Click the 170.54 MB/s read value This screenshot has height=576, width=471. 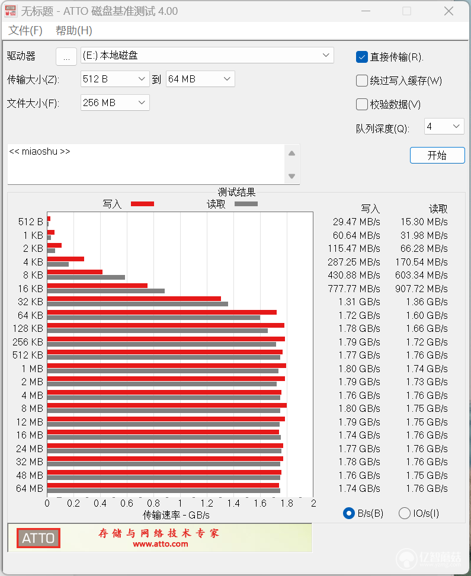(x=421, y=262)
